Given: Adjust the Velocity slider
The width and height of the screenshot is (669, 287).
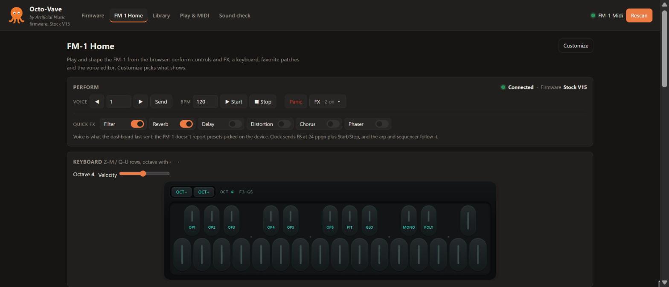Looking at the screenshot, I should coord(144,173).
